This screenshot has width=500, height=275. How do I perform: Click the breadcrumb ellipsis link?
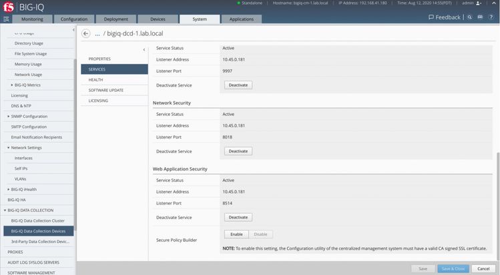97,34
